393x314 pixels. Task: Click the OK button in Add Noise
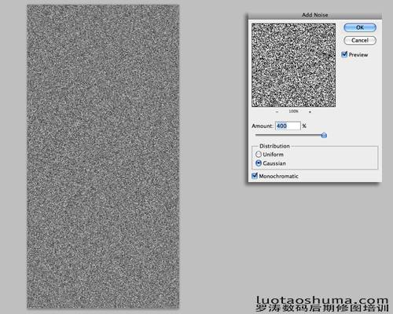pos(360,27)
